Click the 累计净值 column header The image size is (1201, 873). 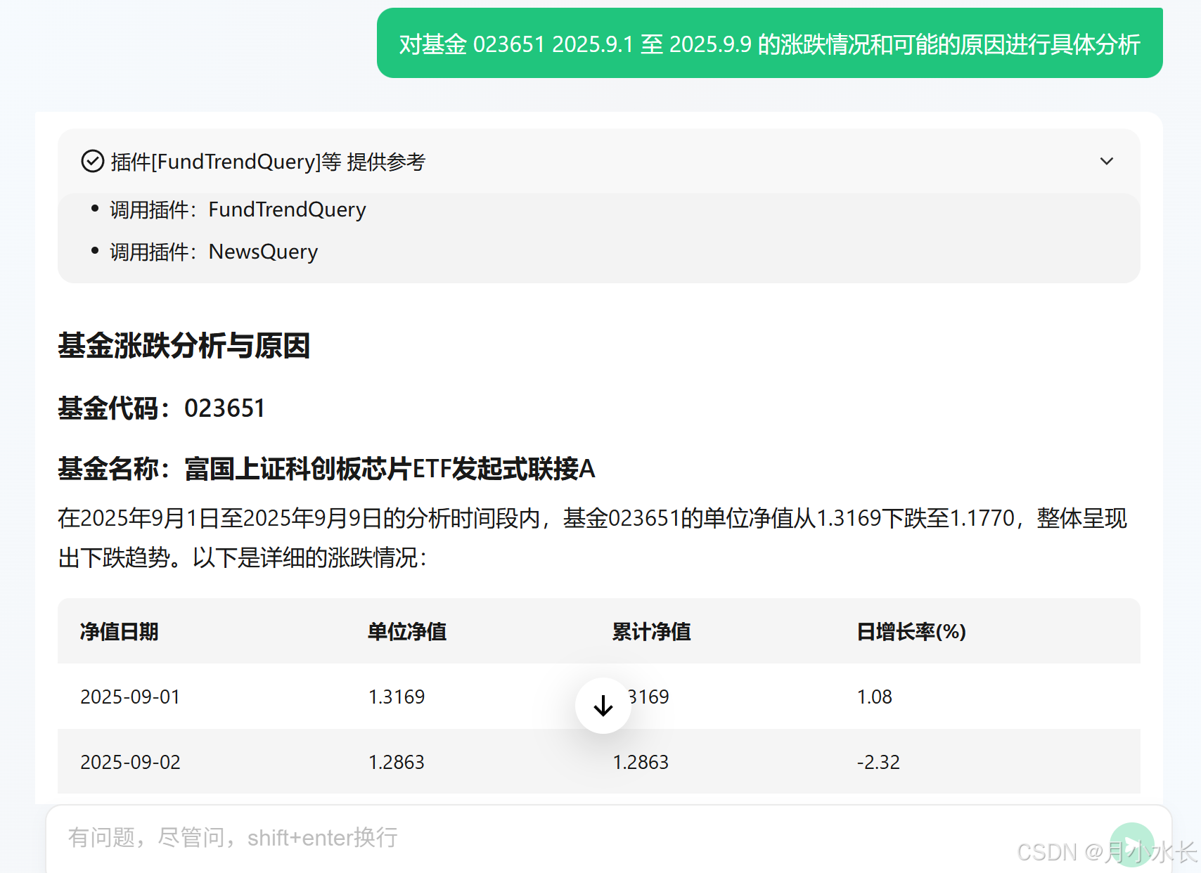click(x=652, y=632)
